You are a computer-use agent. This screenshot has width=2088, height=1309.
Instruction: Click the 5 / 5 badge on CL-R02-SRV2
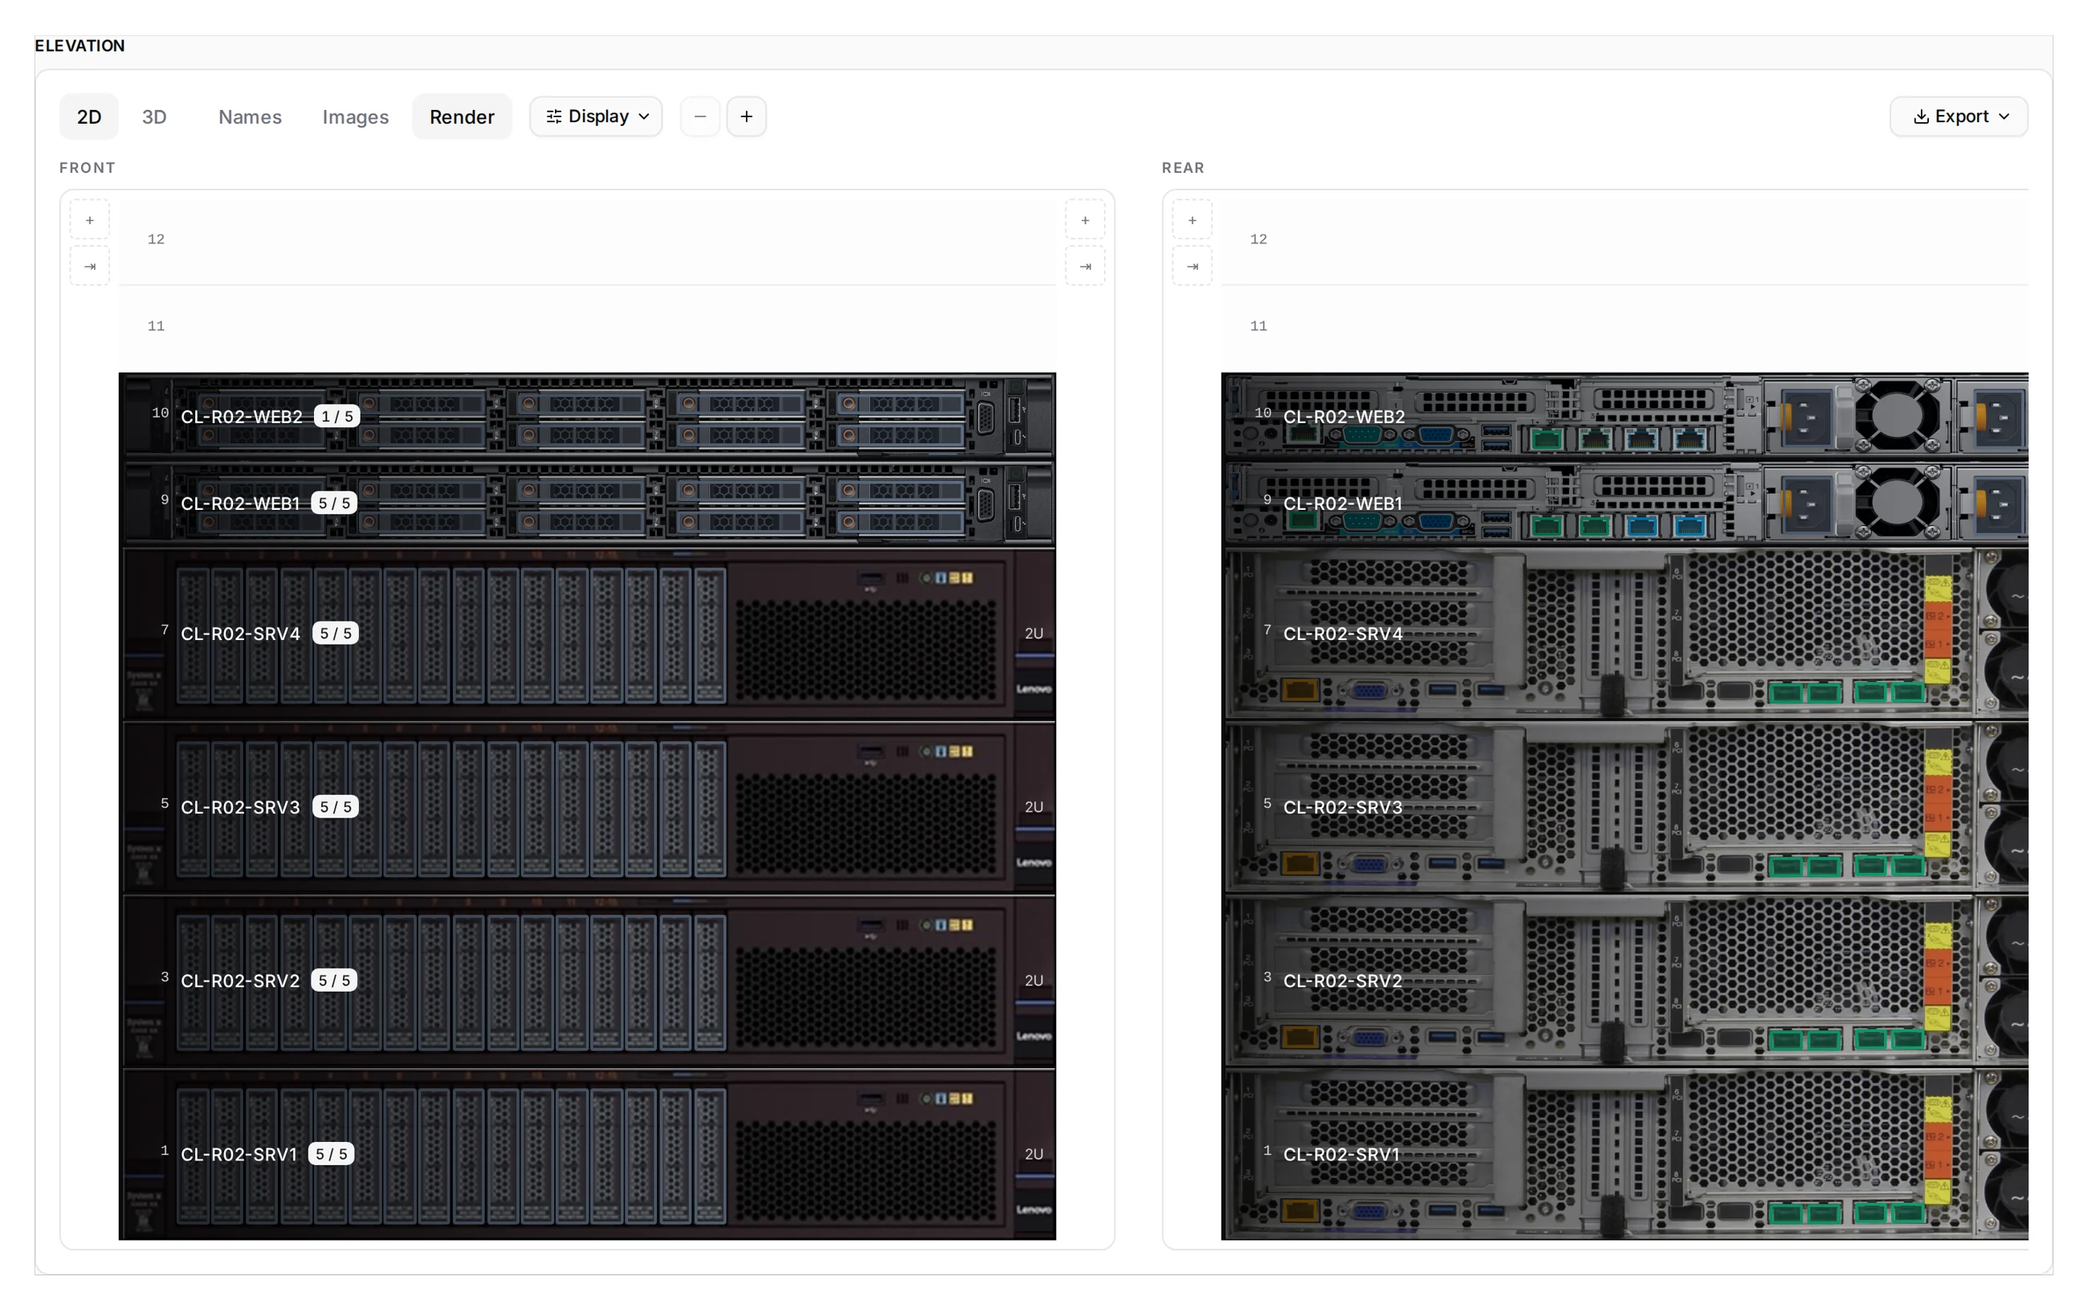click(x=334, y=981)
